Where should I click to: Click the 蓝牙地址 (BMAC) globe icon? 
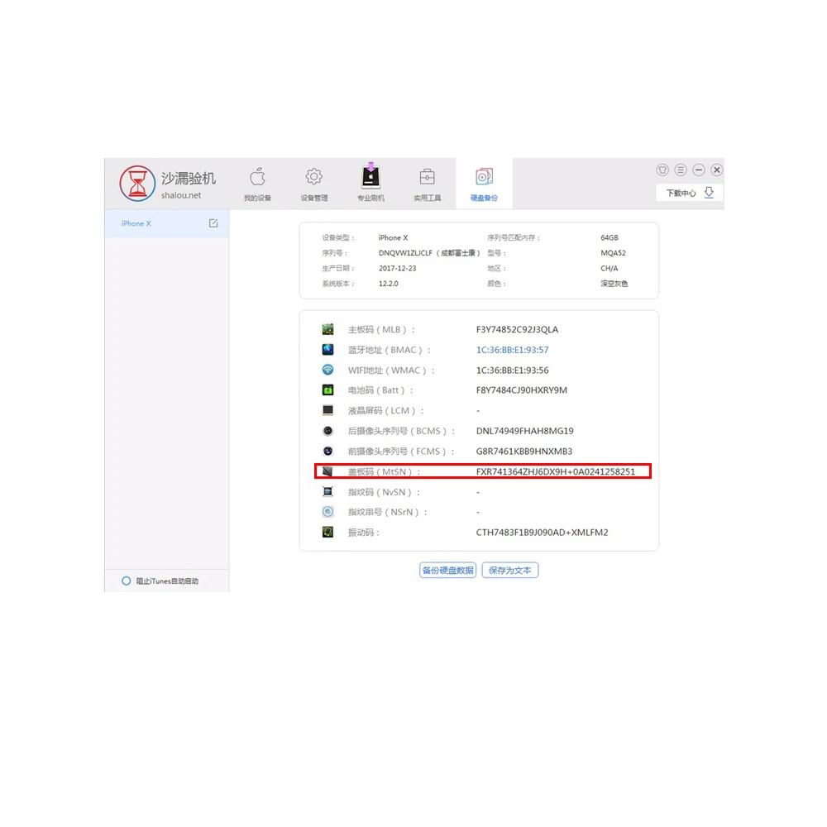[x=328, y=349]
